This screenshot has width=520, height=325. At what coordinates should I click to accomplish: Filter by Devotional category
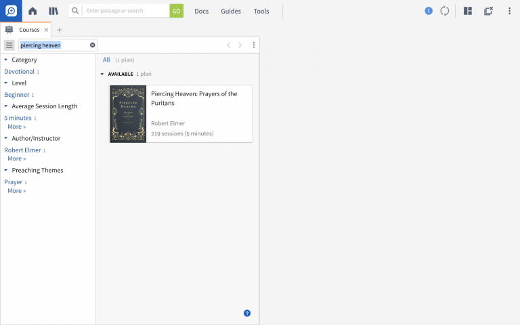click(19, 71)
